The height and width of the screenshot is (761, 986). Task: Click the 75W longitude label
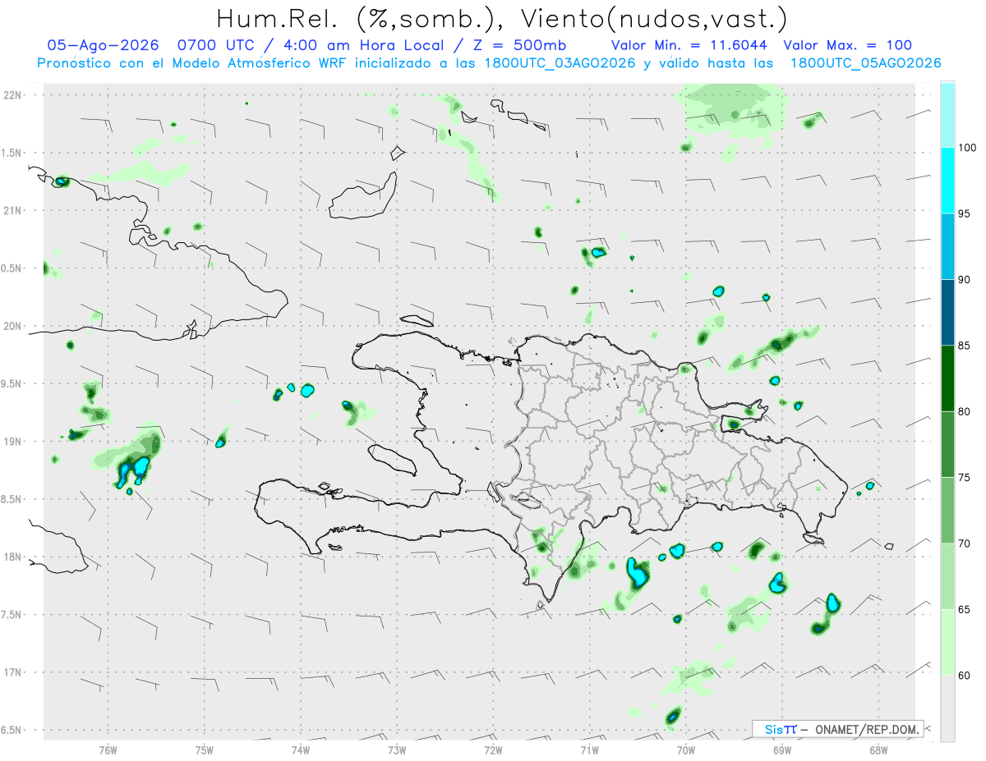pos(205,750)
